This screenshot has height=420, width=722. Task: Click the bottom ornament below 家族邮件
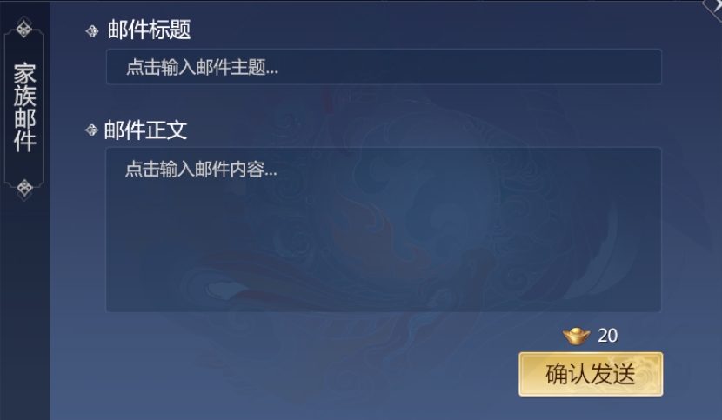coord(24,188)
